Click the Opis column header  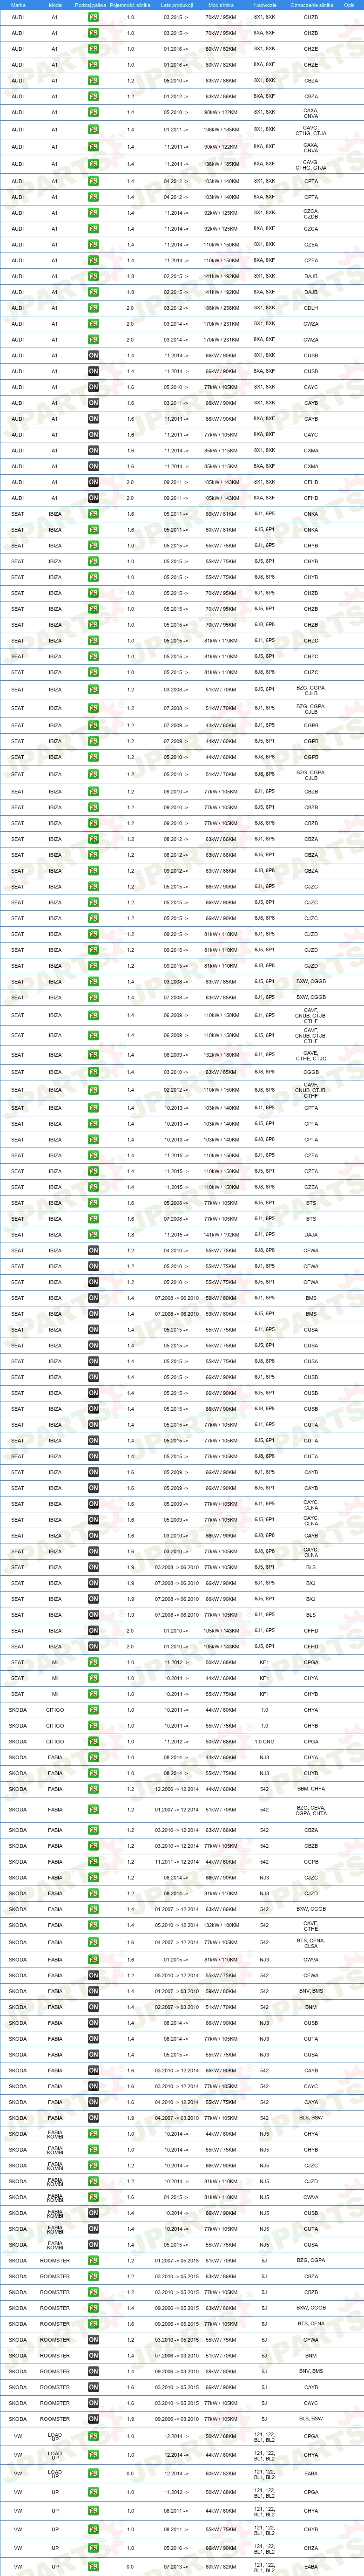(x=349, y=5)
